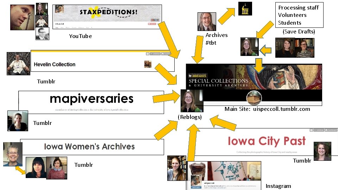Screen dimensions: 338x190
Task: Open Dashboard from Hevelin Collection header
Action: 166,53
